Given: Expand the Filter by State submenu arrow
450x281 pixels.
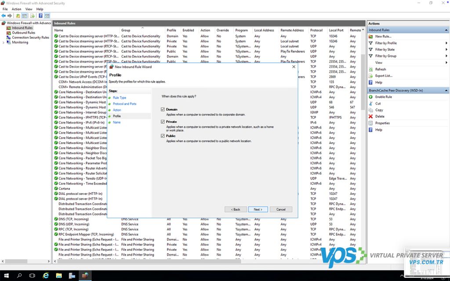Looking at the screenshot, I should (446, 50).
